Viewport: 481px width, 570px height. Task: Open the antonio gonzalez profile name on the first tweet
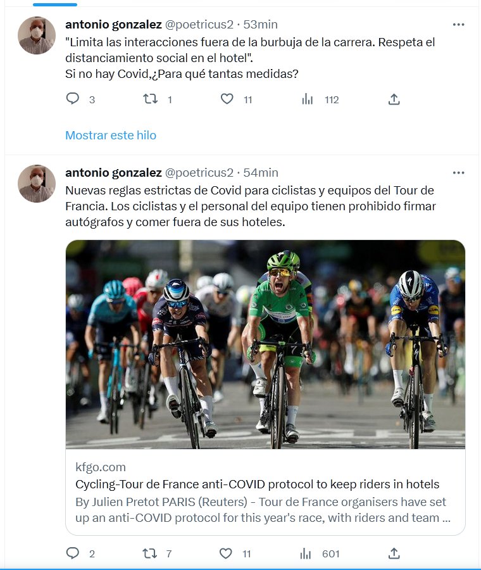(113, 25)
